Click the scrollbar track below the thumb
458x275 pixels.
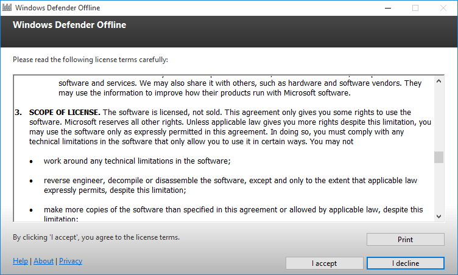[x=439, y=187]
